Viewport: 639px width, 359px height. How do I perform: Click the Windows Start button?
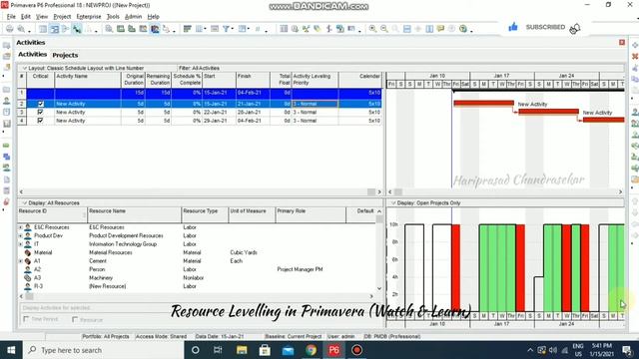11,350
